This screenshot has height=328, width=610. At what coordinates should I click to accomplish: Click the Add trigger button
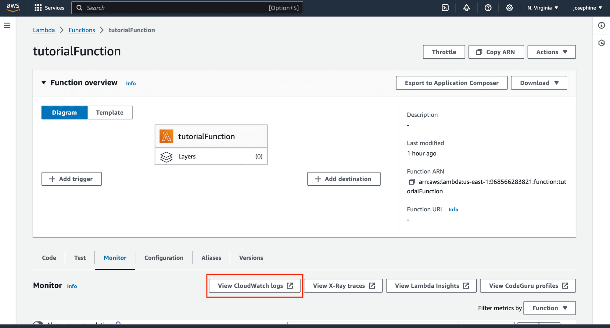click(x=71, y=179)
